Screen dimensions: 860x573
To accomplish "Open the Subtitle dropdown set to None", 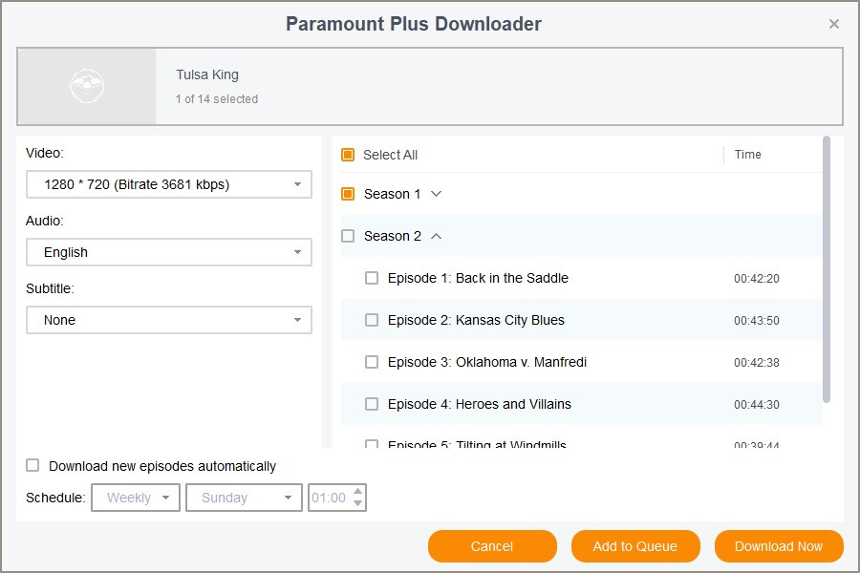I will click(169, 320).
